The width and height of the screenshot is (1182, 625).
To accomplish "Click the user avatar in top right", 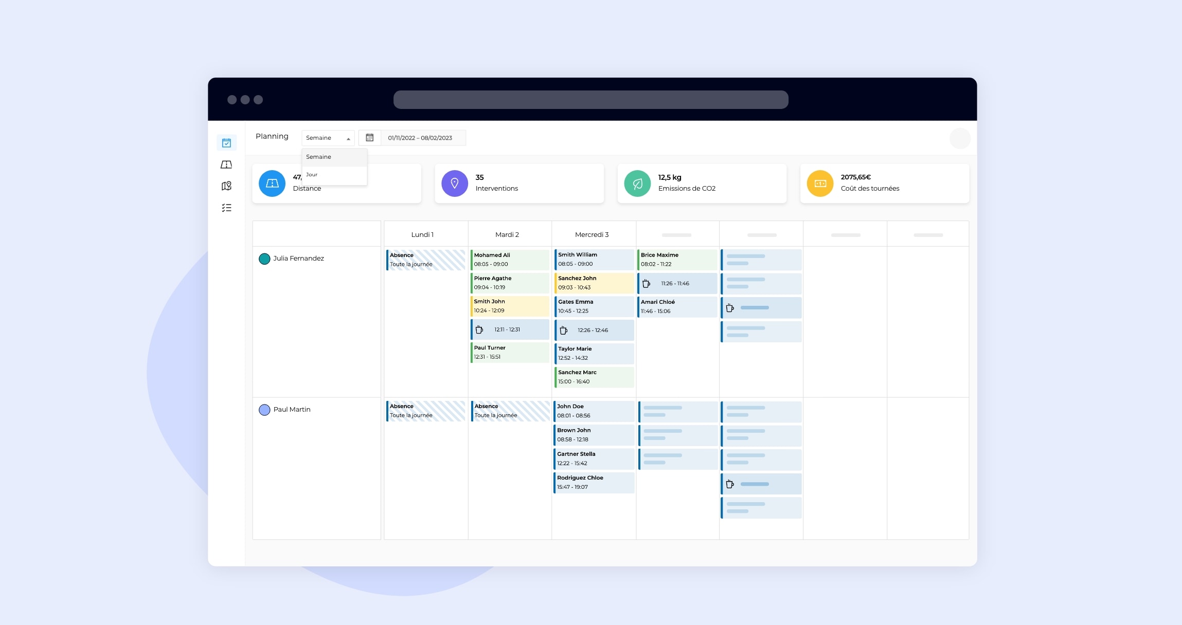I will (959, 138).
